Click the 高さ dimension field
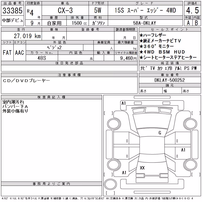 click(191, 90)
